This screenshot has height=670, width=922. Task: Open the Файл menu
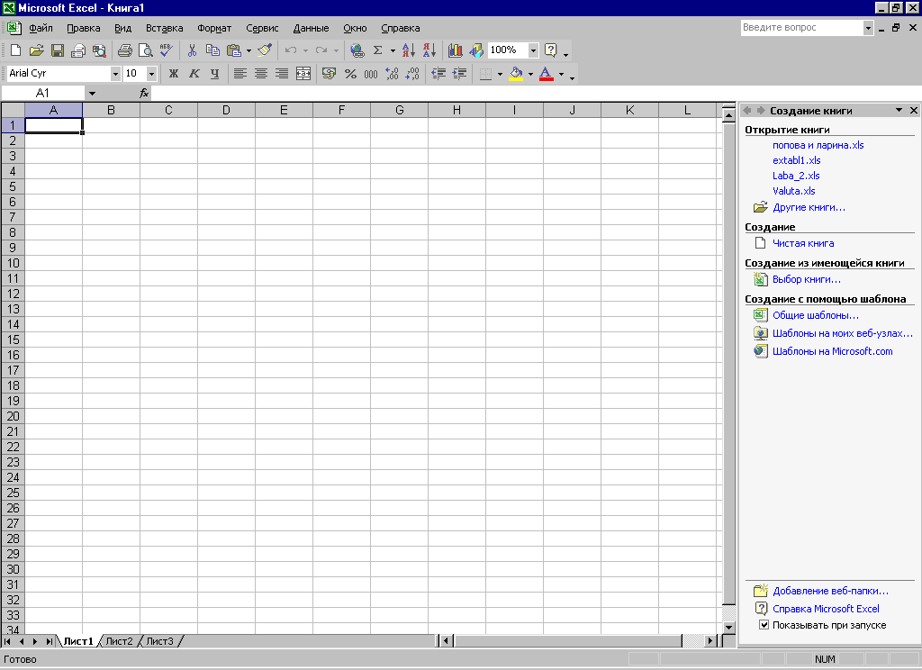pyautogui.click(x=41, y=28)
